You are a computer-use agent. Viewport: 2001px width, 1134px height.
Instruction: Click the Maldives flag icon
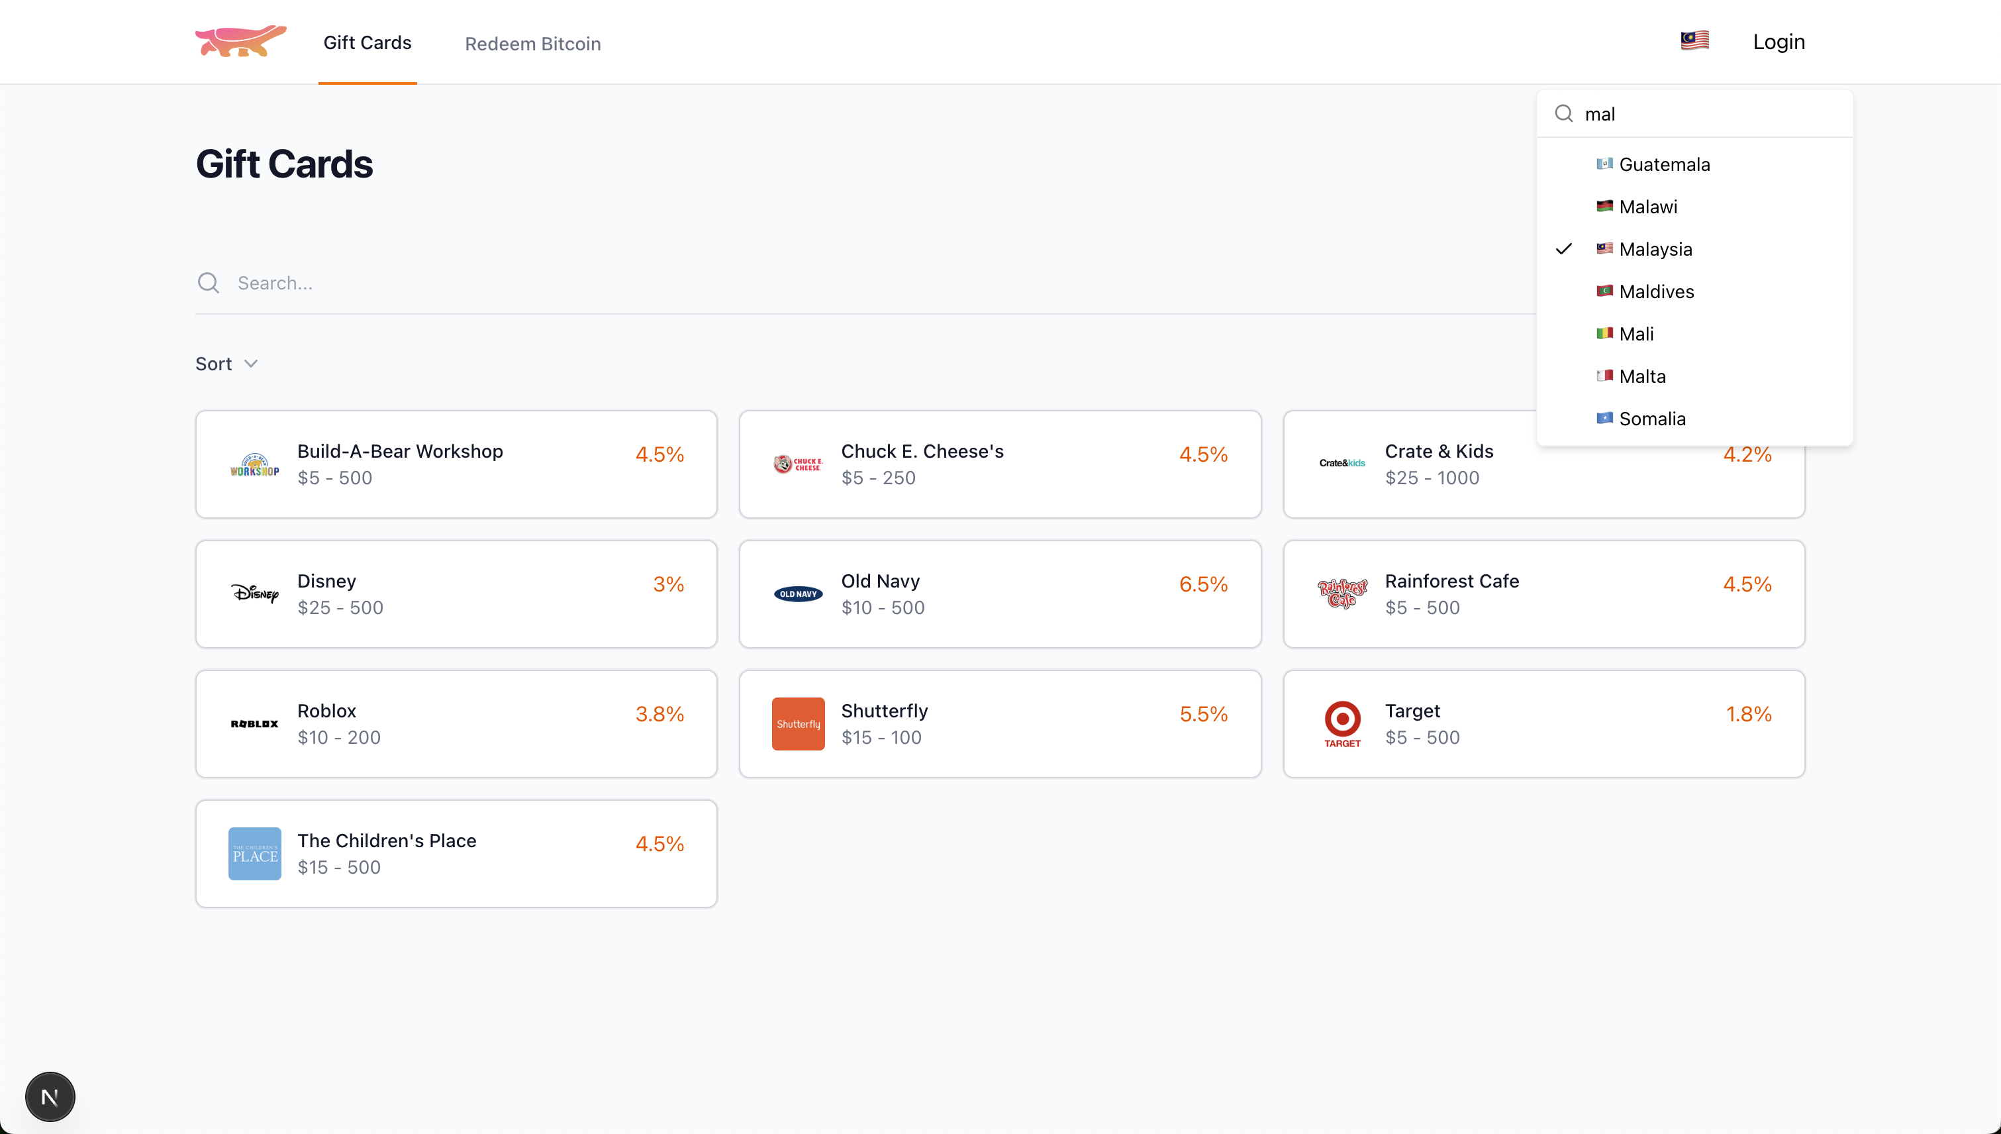[x=1604, y=291]
